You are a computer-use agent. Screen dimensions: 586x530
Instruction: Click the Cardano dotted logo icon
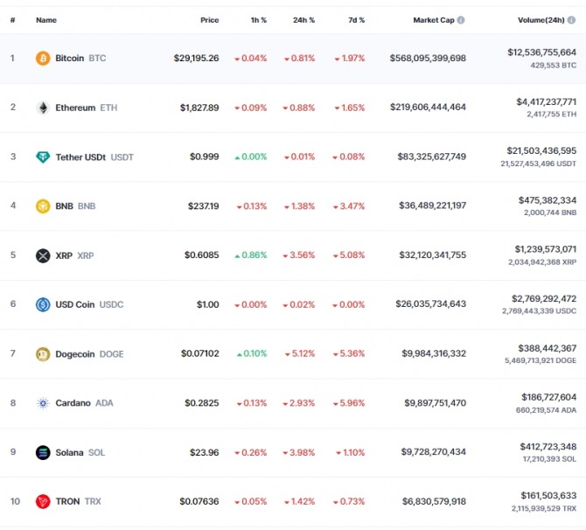coord(43,403)
